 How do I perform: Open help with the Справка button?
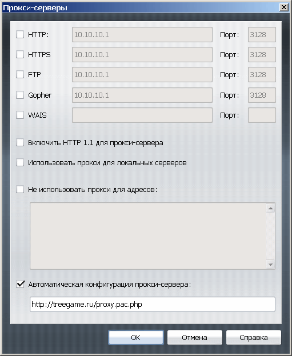pos(254,337)
